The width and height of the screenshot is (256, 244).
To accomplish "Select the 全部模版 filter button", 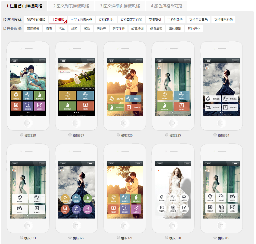I will click(x=58, y=20).
